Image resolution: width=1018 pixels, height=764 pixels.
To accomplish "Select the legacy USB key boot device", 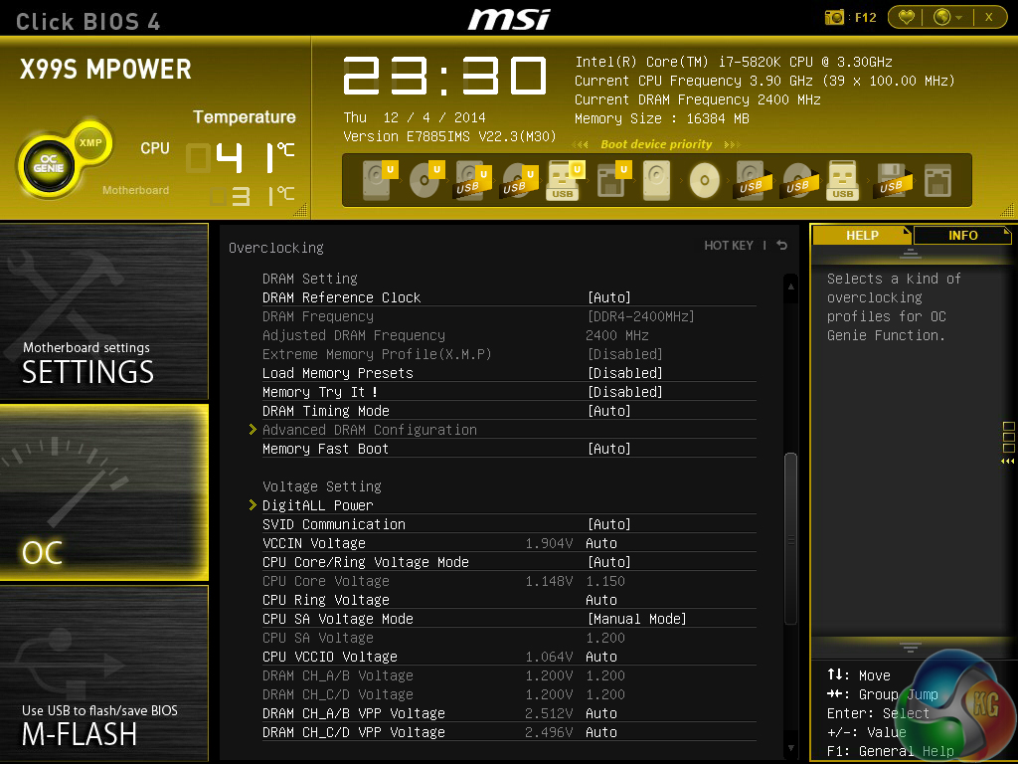I will pyautogui.click(x=842, y=180).
